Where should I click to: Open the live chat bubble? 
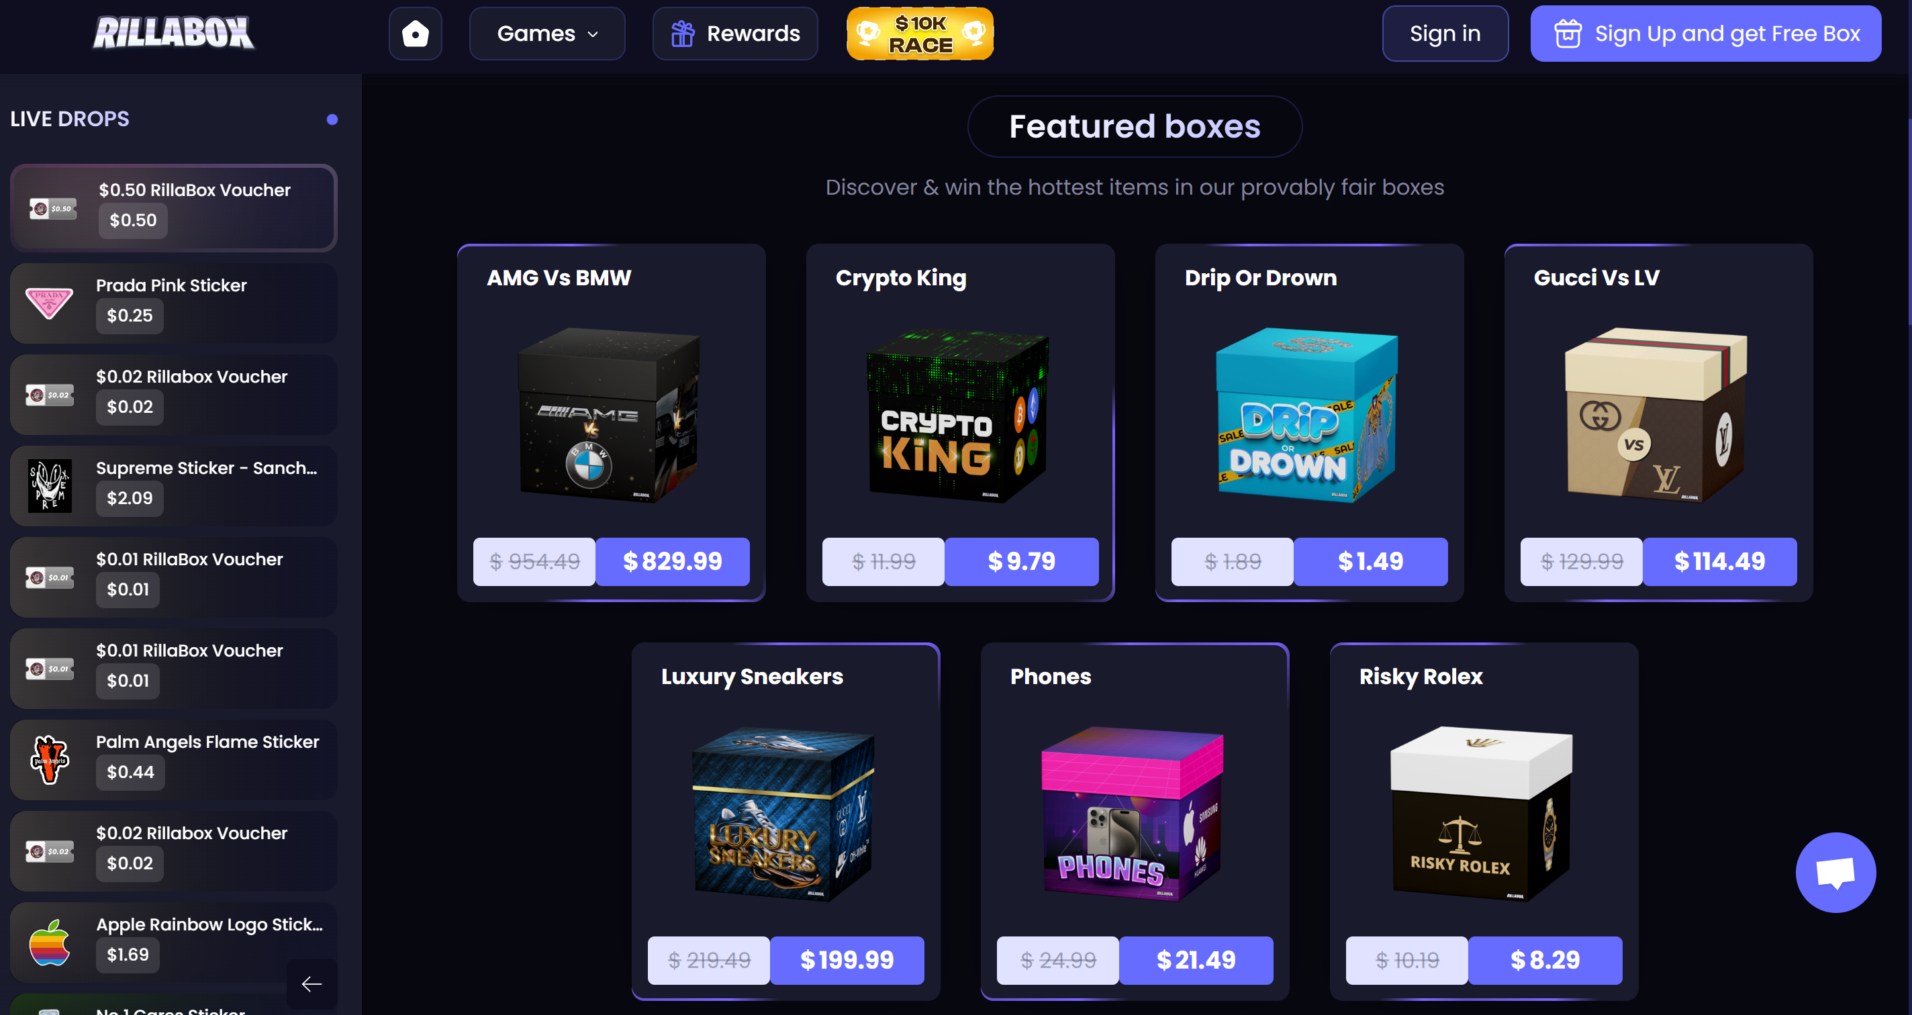point(1835,872)
